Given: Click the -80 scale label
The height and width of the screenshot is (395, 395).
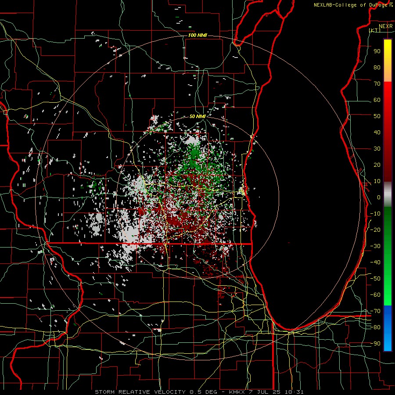Looking at the screenshot, I should [x=375, y=327].
